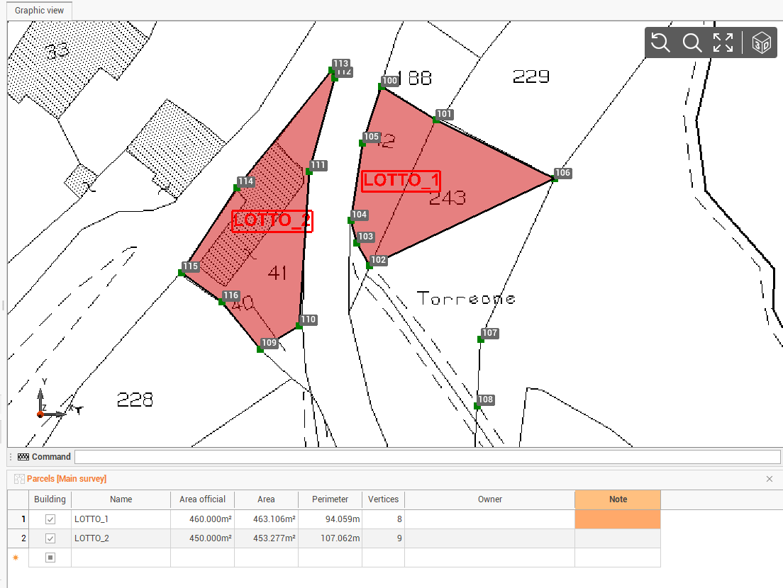Select row 2 header in parcels table

pyautogui.click(x=18, y=538)
